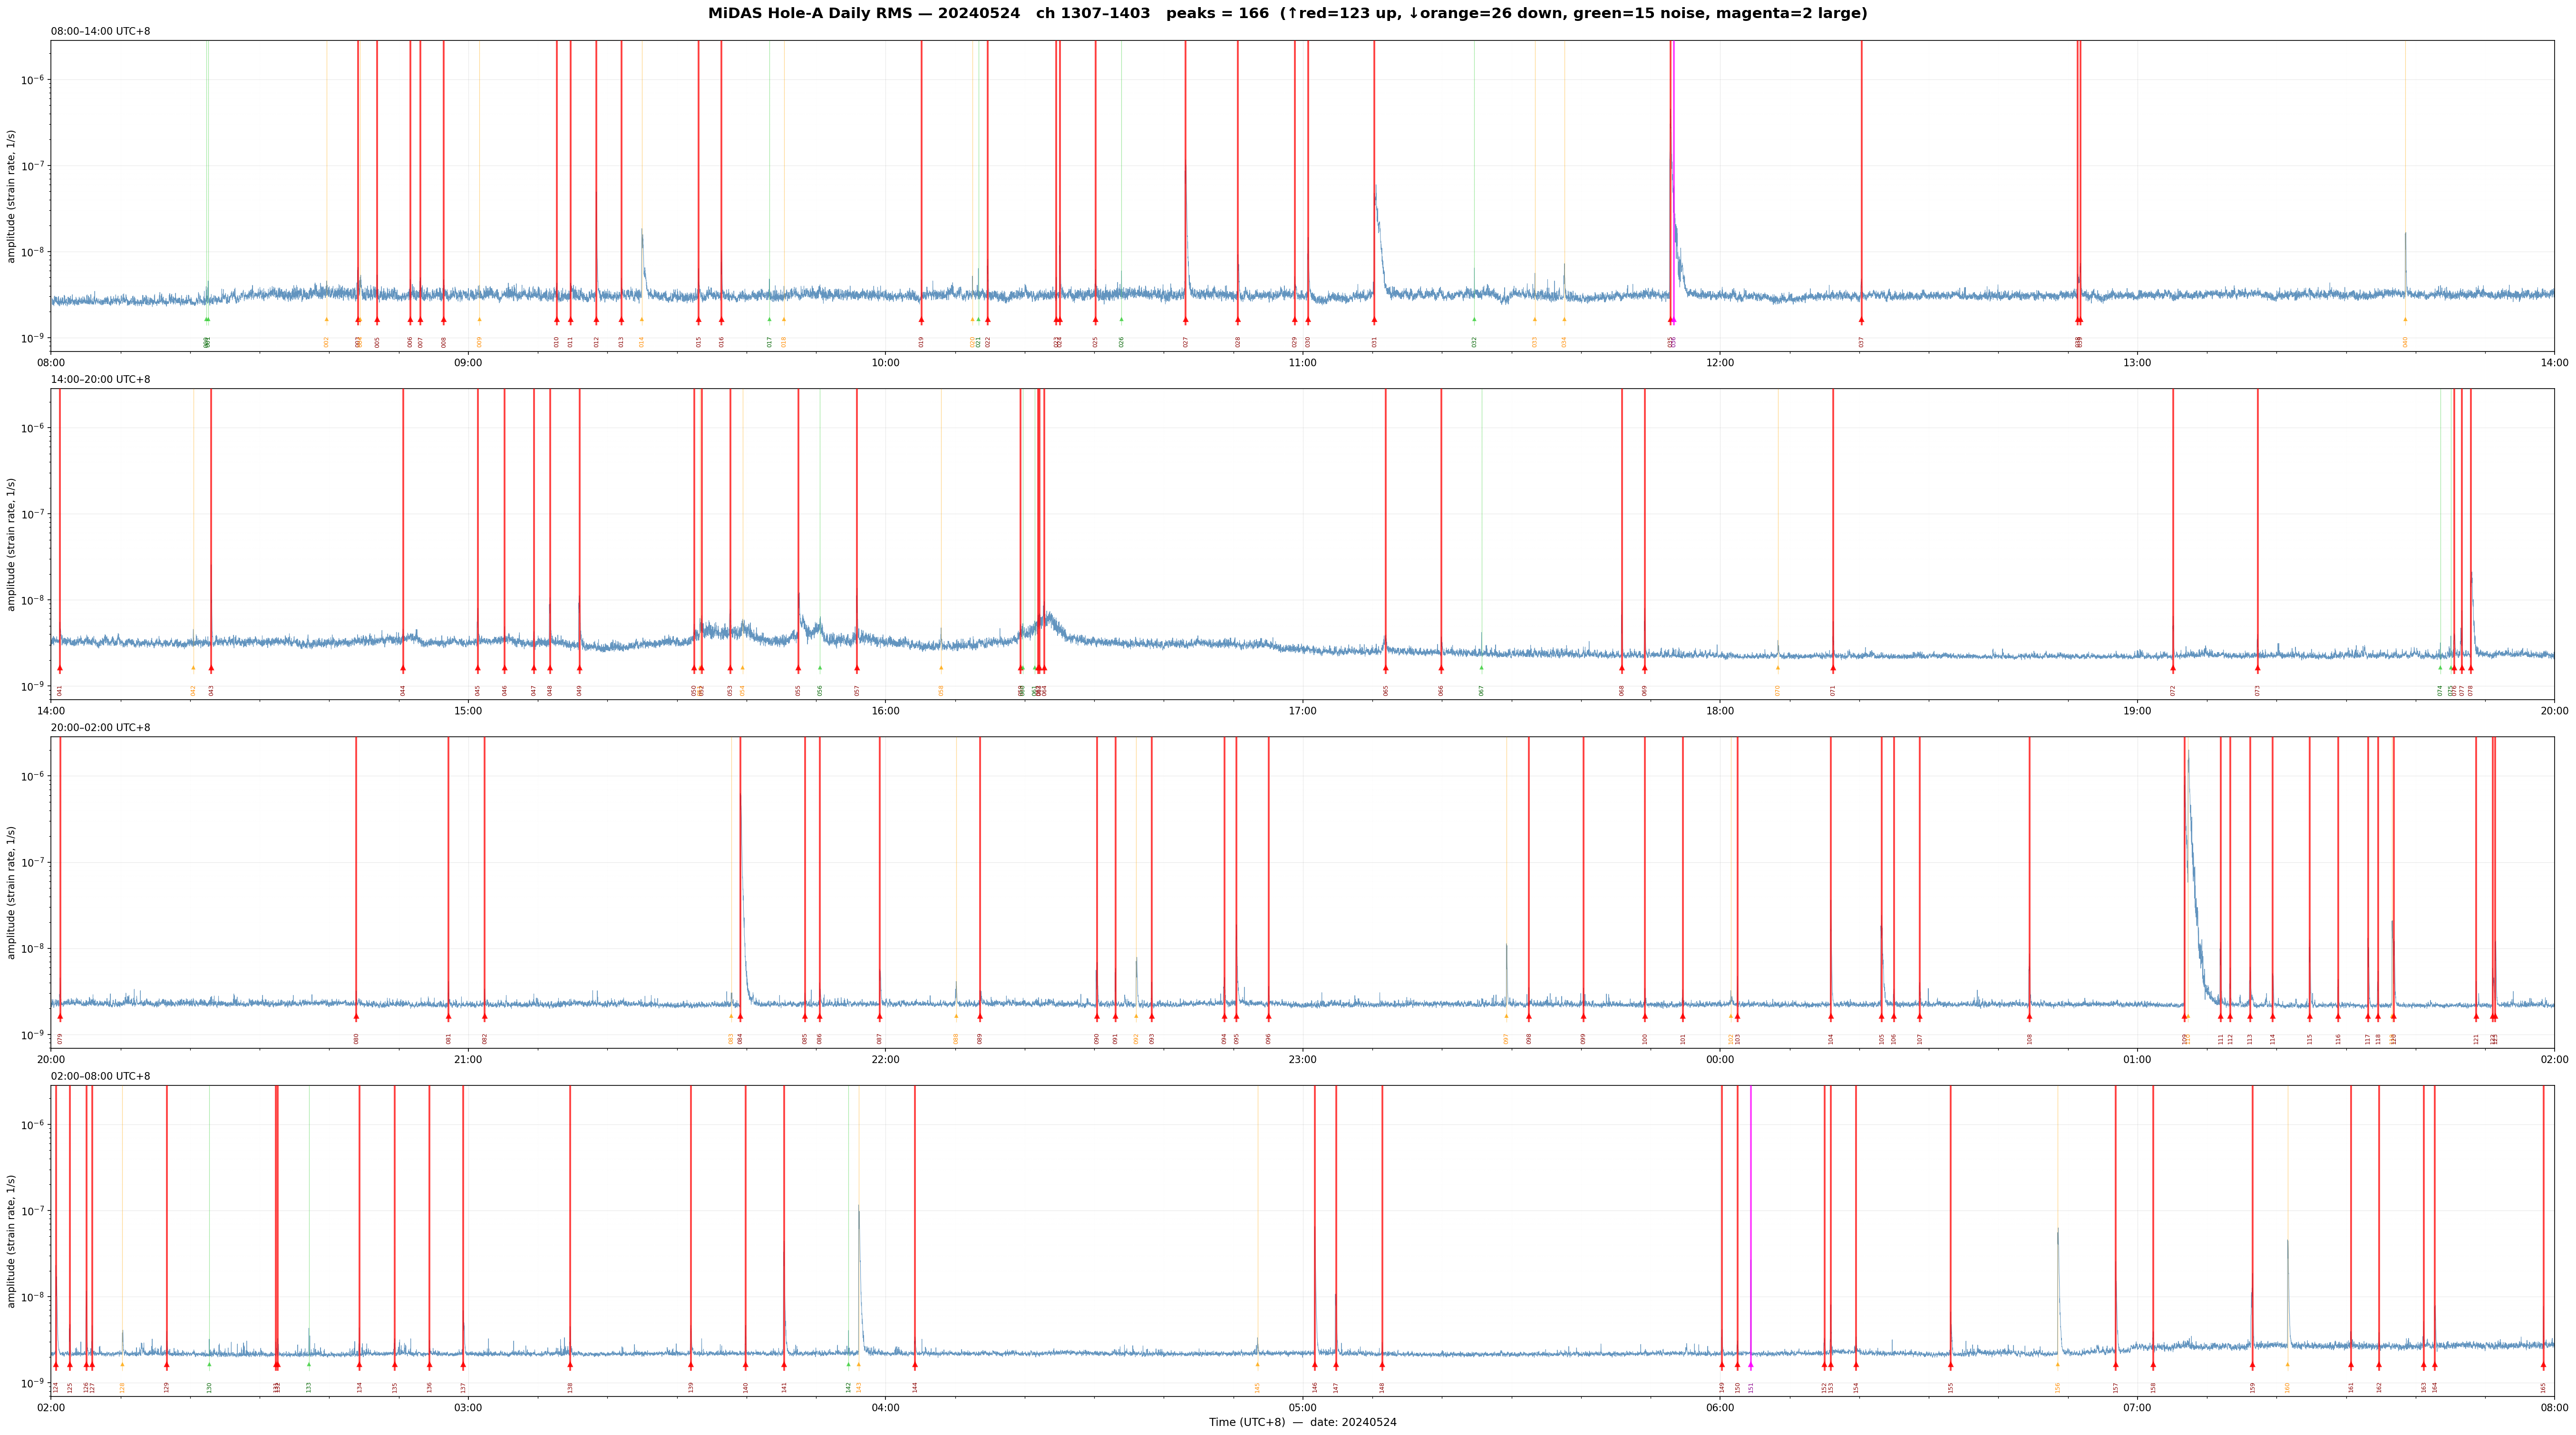Click the amplitude axis label of the 02:00–08:00 panel
The height and width of the screenshot is (1435, 2576).
(x=12, y=1241)
